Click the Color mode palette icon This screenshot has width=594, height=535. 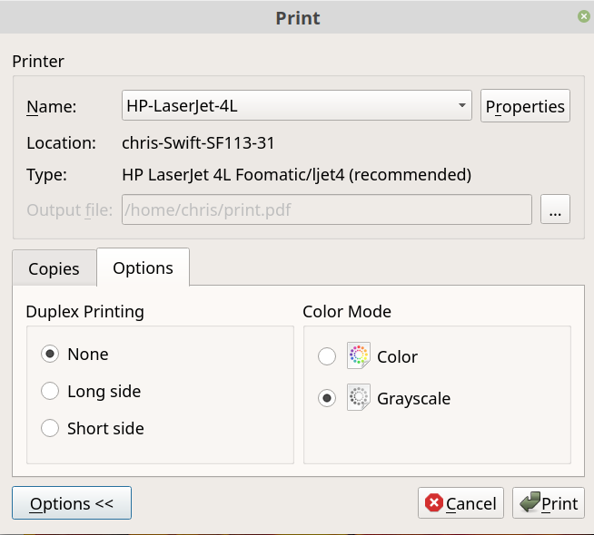[x=359, y=356]
